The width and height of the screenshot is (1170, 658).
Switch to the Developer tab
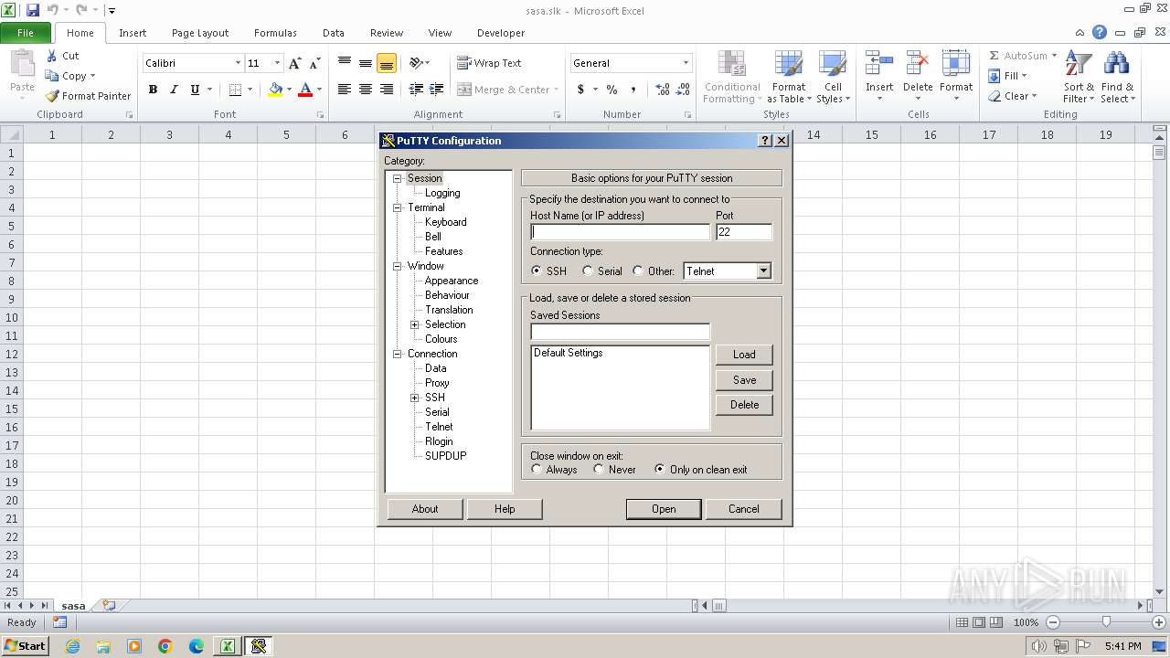pos(501,33)
